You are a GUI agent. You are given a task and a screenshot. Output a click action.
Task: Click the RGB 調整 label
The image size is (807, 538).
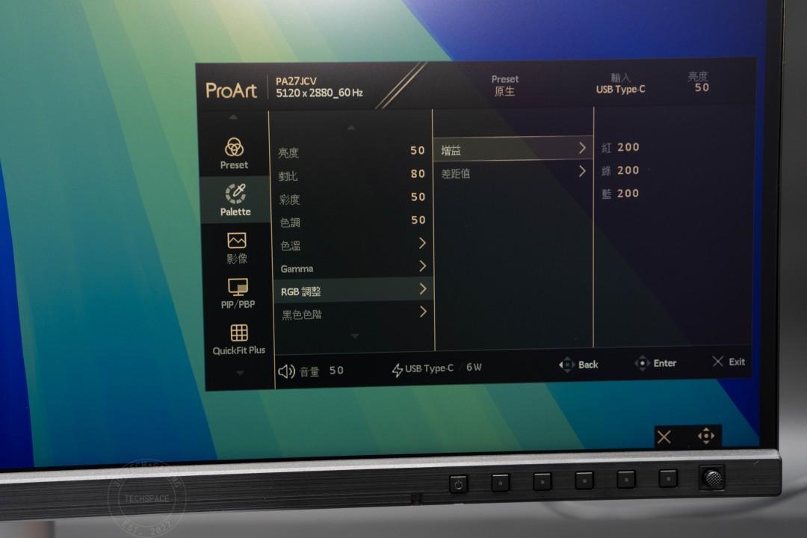[x=300, y=292]
